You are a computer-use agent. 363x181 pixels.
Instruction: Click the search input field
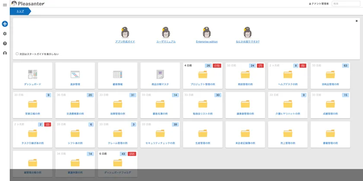[x=346, y=3]
